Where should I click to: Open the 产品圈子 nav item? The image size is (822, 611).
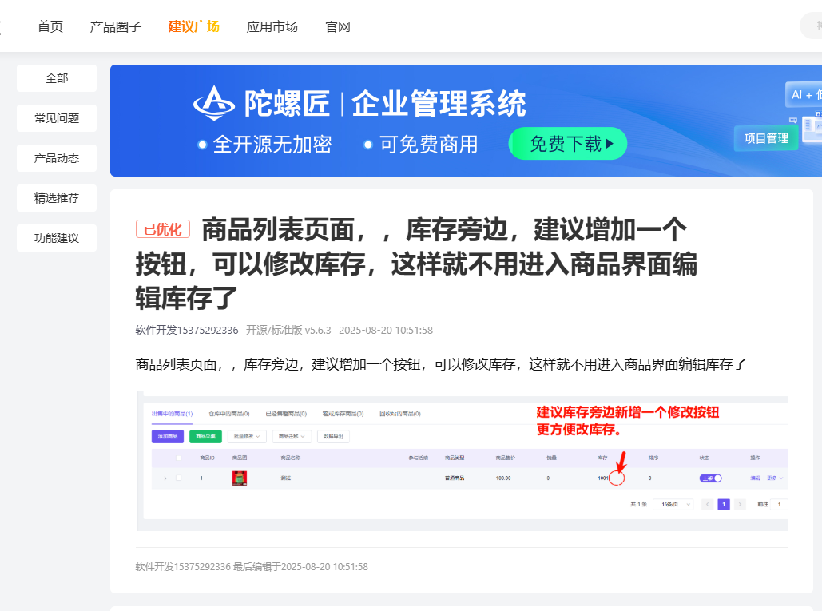(115, 26)
